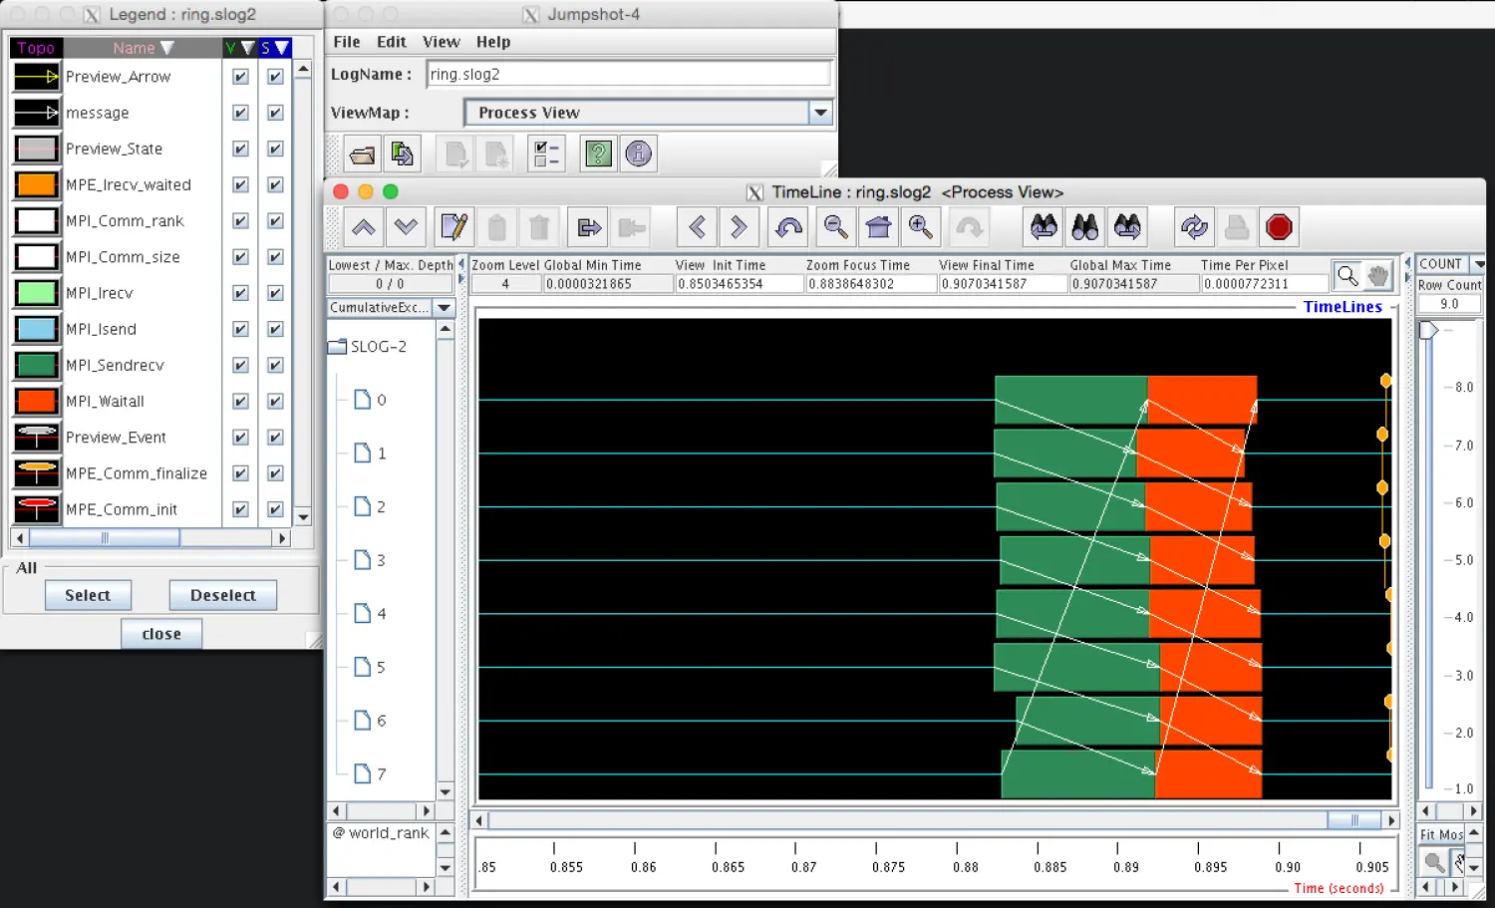Click the Legend horizontal scrollbar thumb
The width and height of the screenshot is (1495, 908).
click(x=105, y=538)
